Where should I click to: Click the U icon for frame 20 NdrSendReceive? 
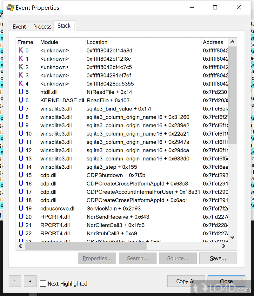click(21, 216)
